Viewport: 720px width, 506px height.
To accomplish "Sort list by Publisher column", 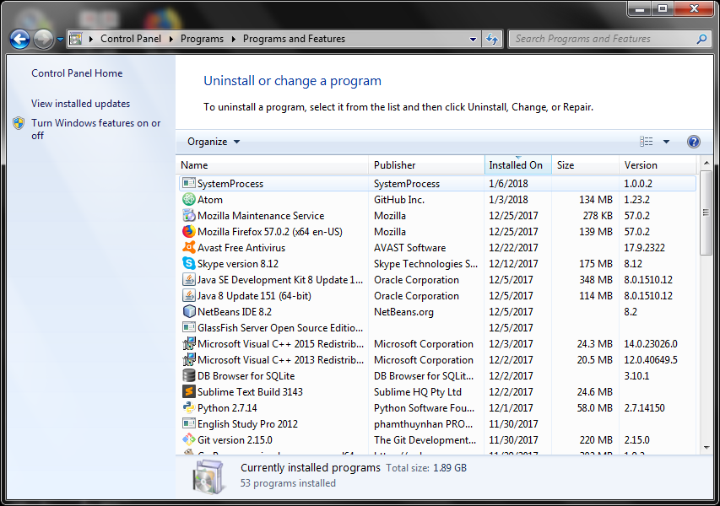I will pyautogui.click(x=426, y=165).
